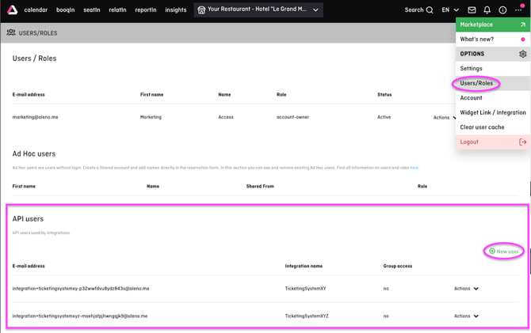Open Settings from the options menu

click(493, 68)
